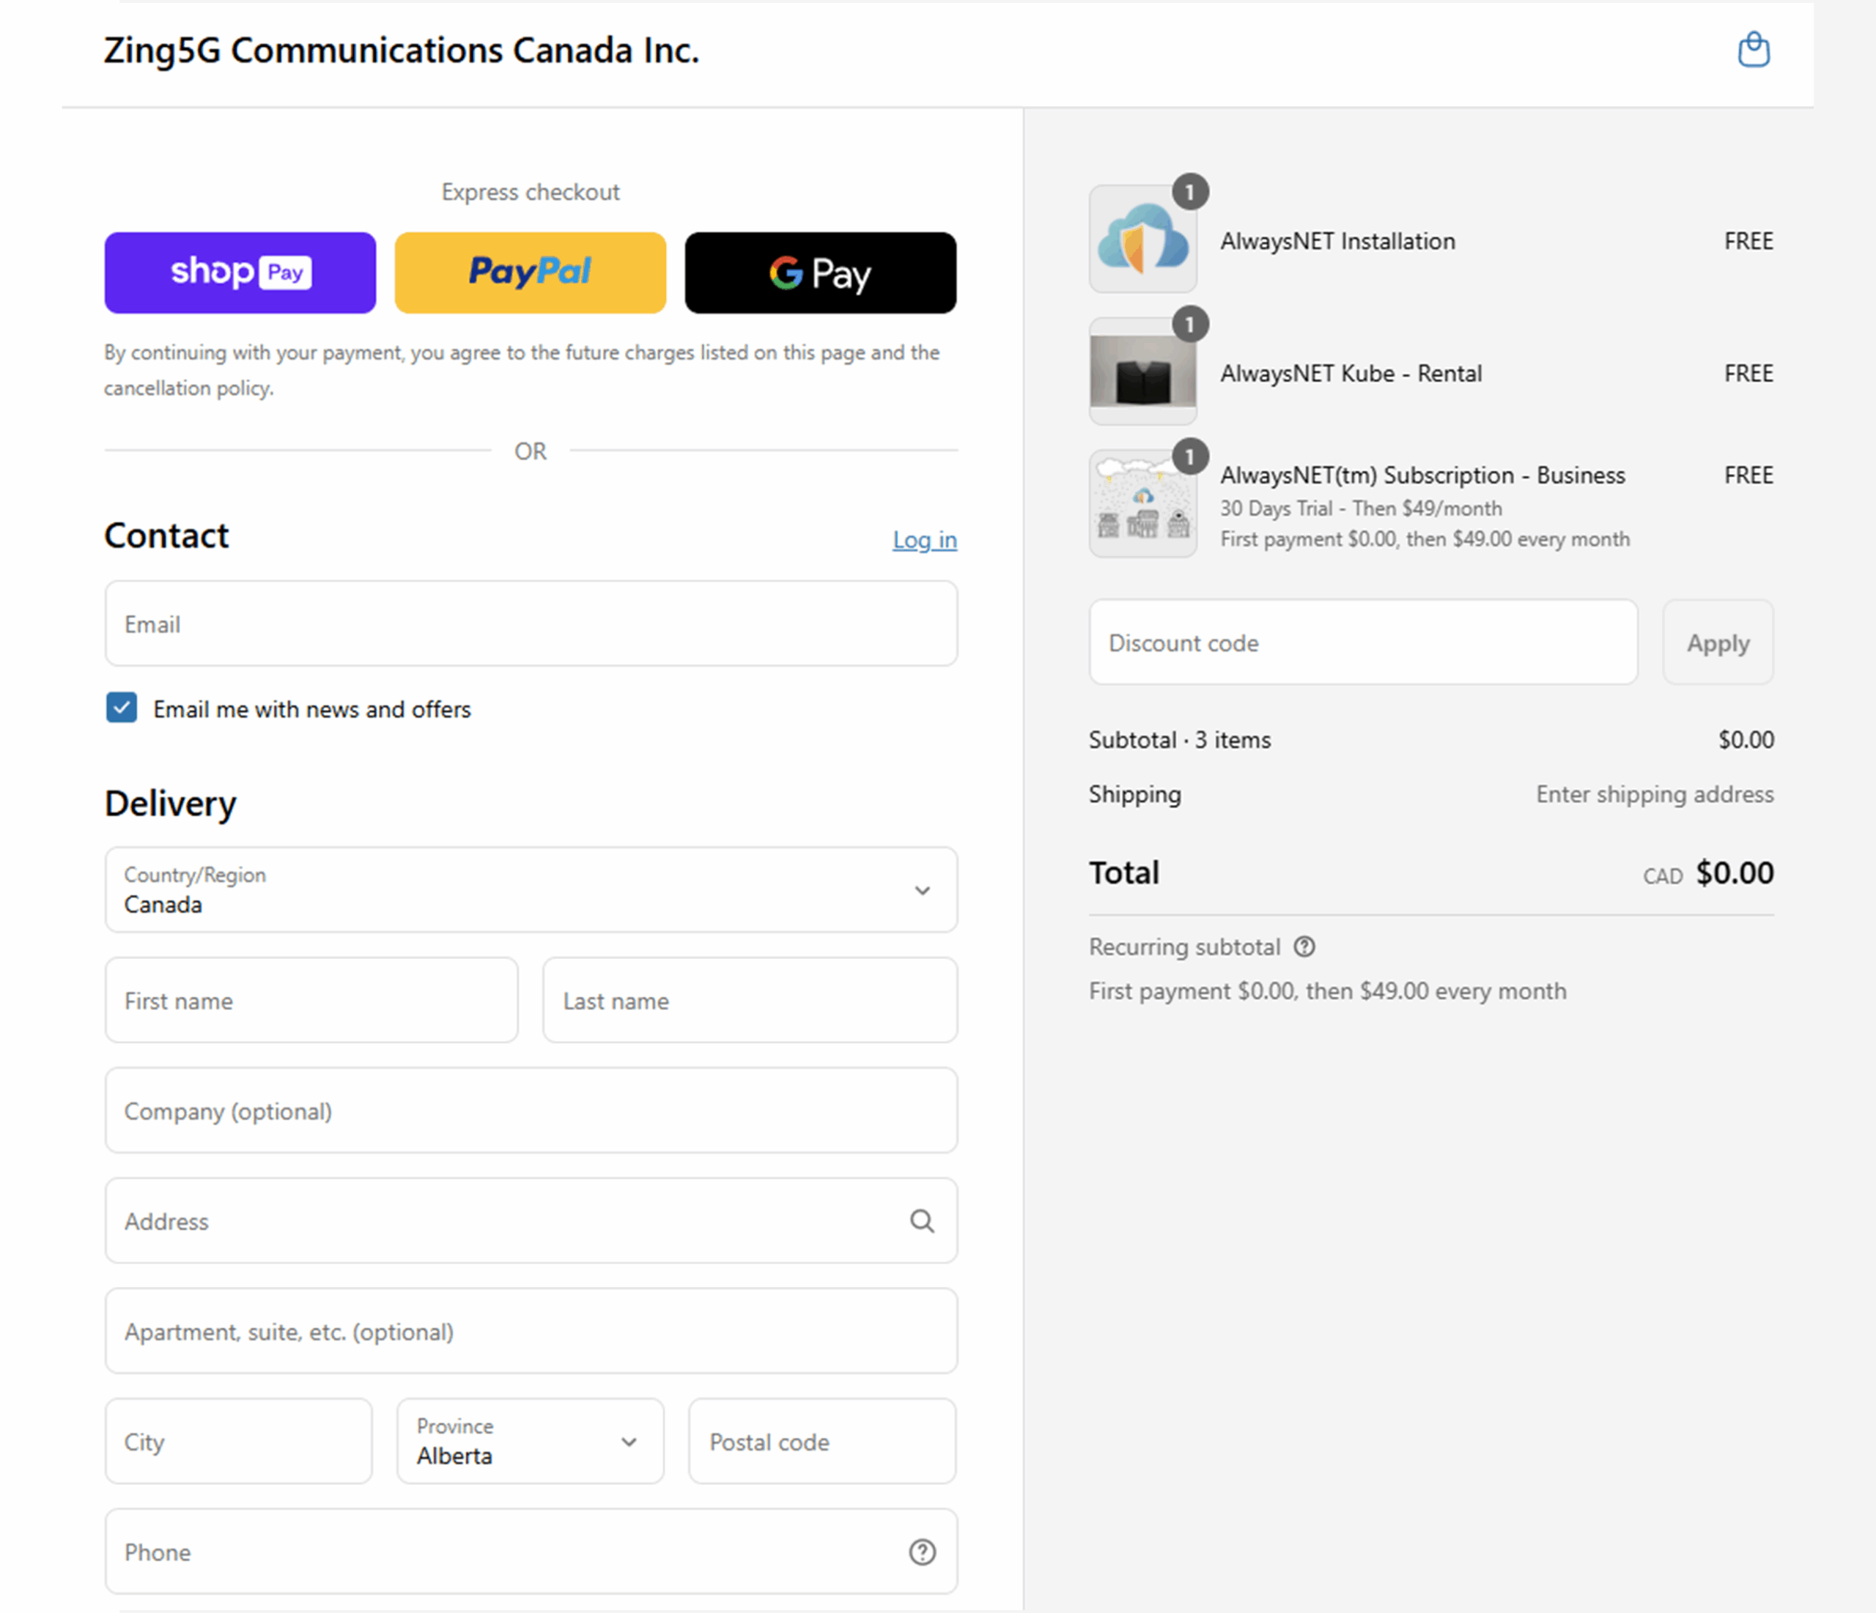Pay with Shop Pay express button
This screenshot has width=1876, height=1613.
(240, 272)
